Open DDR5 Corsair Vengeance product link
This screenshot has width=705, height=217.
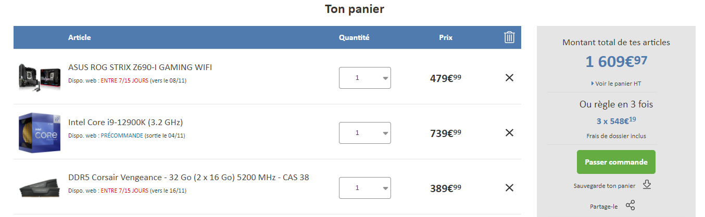pos(188,178)
